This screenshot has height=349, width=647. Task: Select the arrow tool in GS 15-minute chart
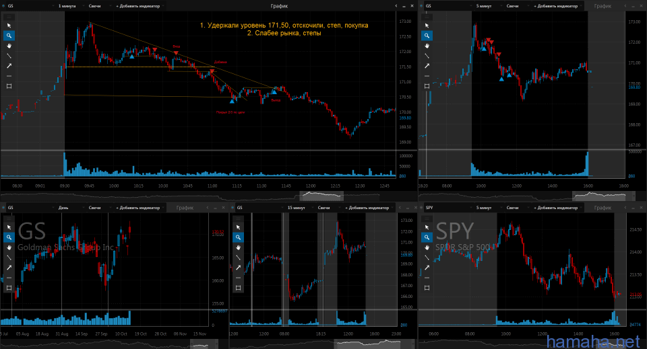(238, 268)
